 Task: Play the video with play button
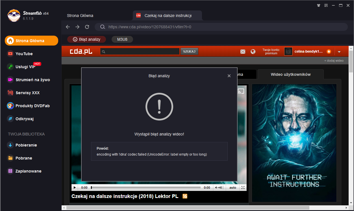coord(75,188)
